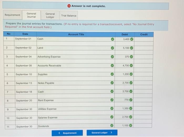
Task: Click the empty credit cell for Land row
Action: [144, 48]
